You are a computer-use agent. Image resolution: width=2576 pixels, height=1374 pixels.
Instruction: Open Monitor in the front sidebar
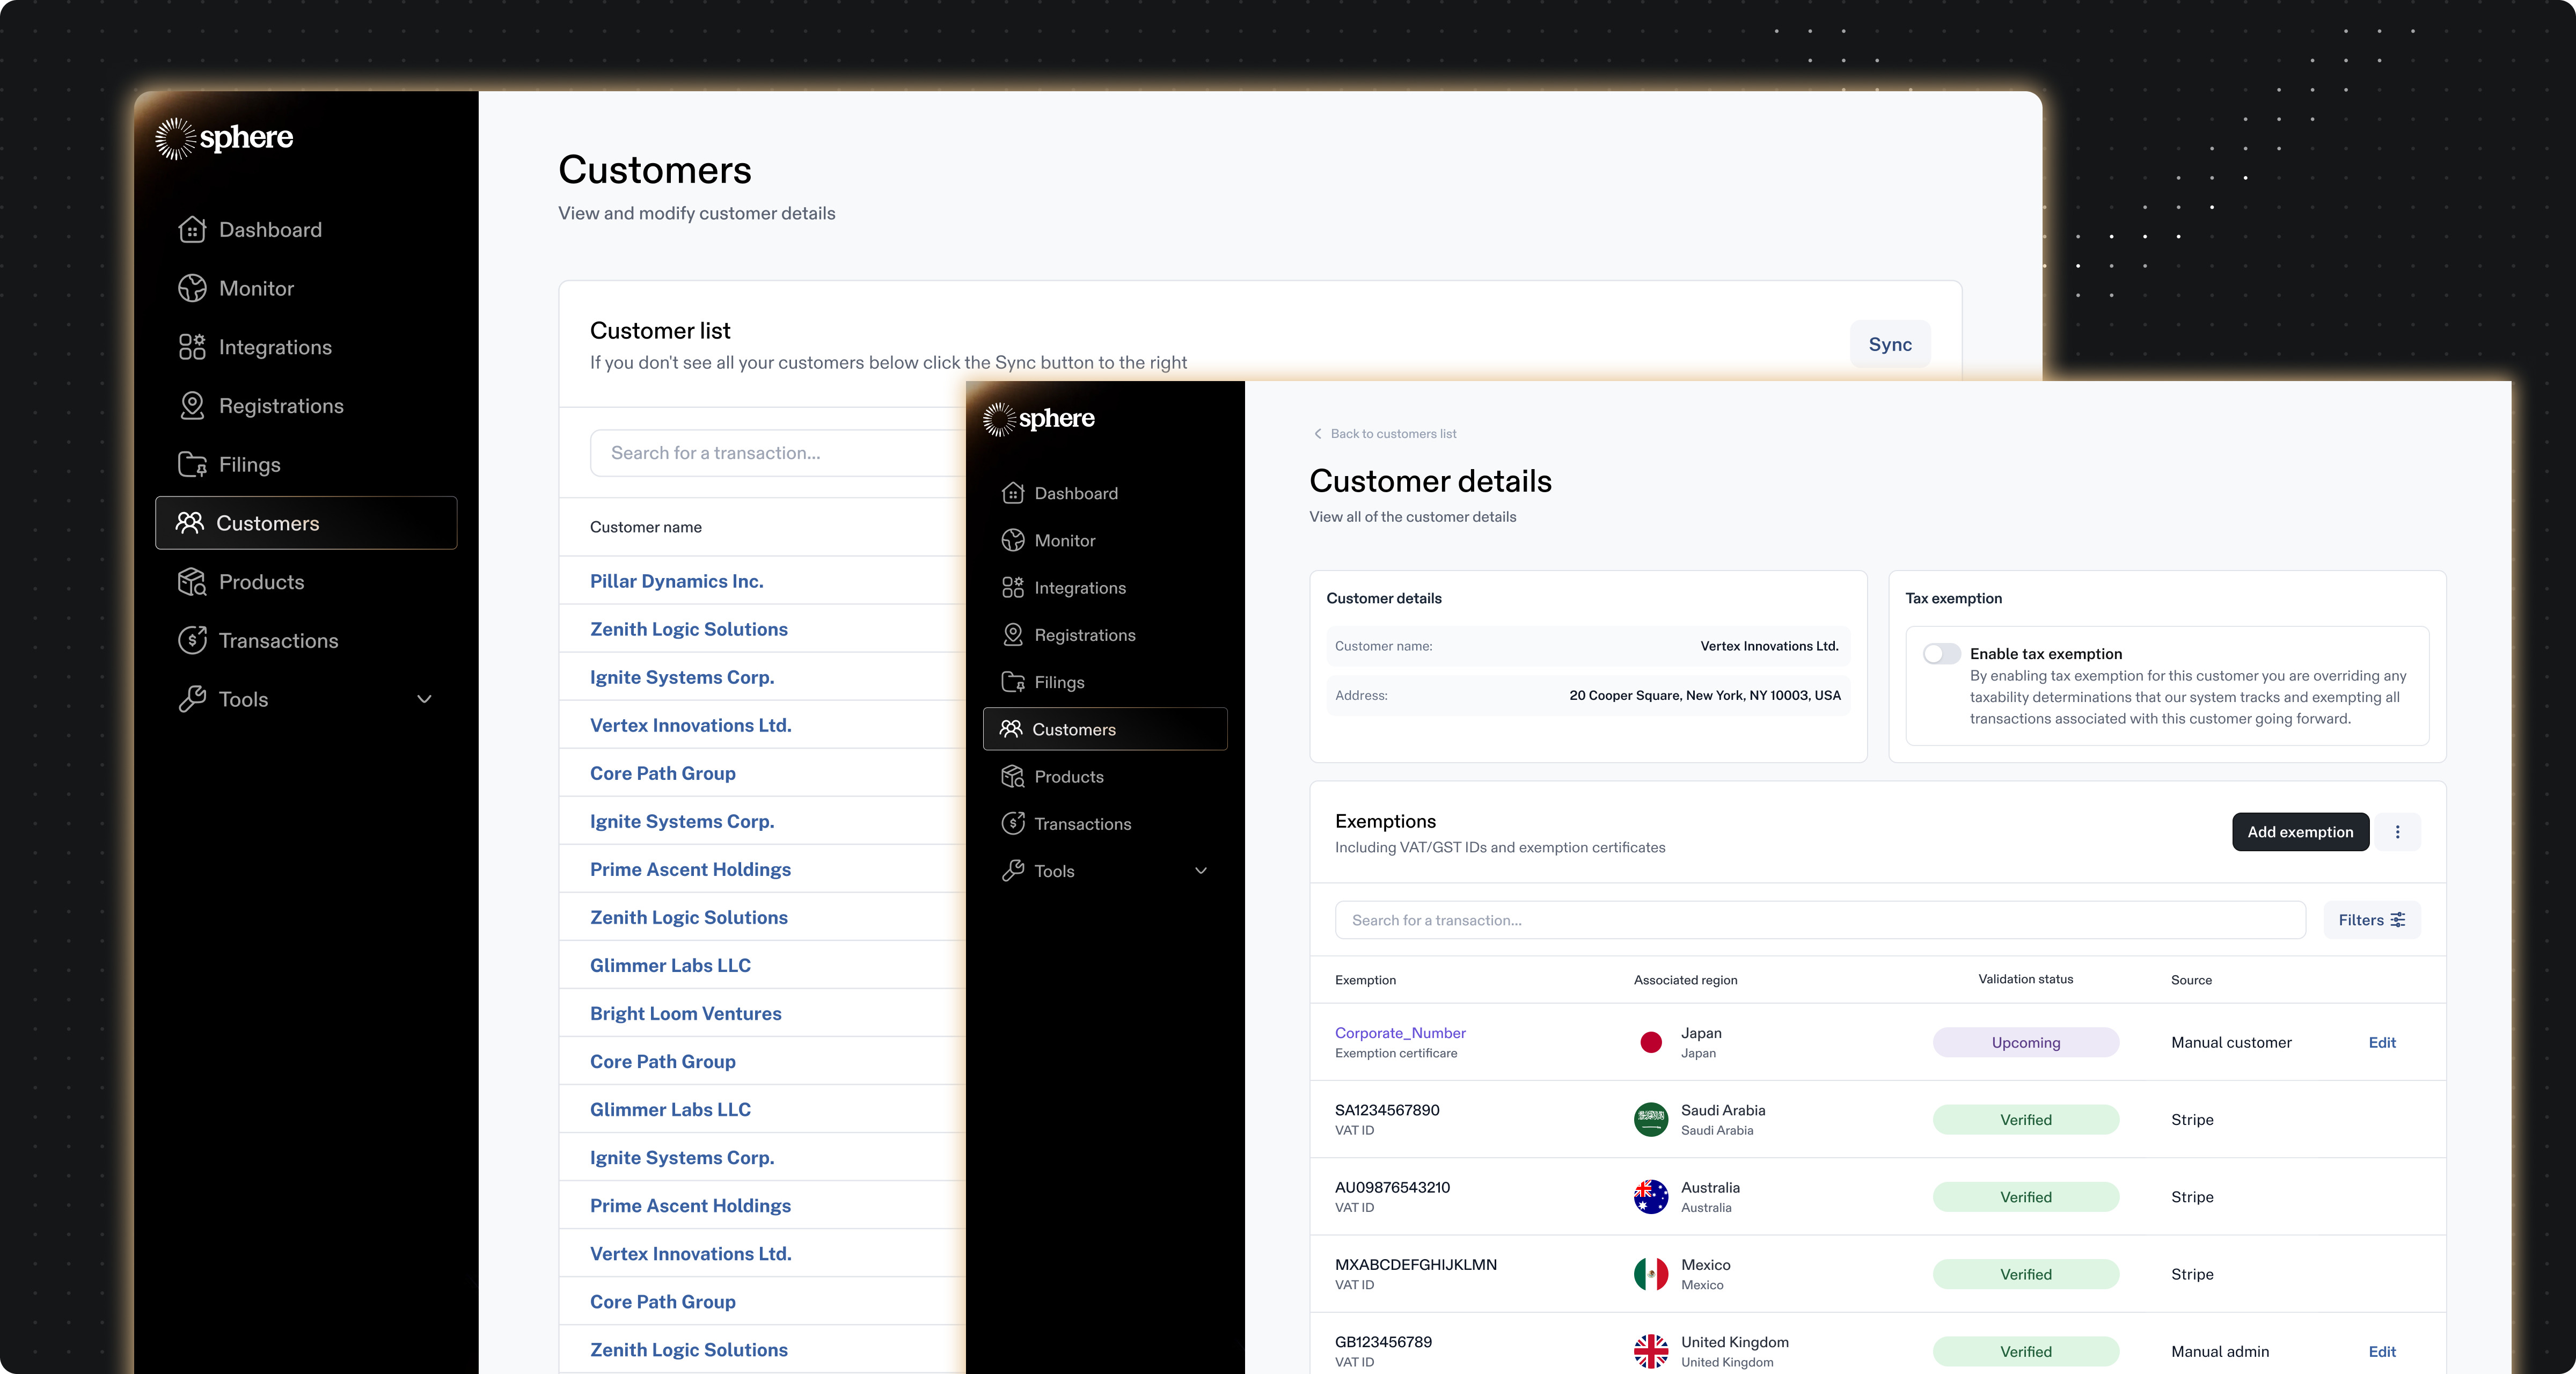(1064, 541)
